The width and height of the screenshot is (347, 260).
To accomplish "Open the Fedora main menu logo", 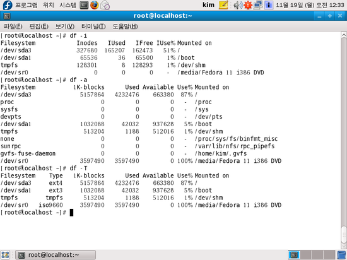I will click(8, 5).
